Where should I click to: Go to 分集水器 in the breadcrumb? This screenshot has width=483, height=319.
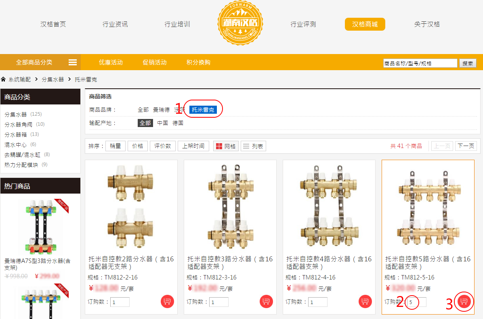coord(52,79)
